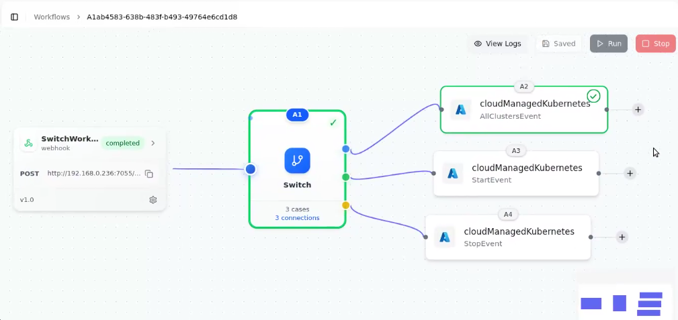The height and width of the screenshot is (320, 678).
Task: Copy the webhook POST URL
Action: [x=149, y=173]
